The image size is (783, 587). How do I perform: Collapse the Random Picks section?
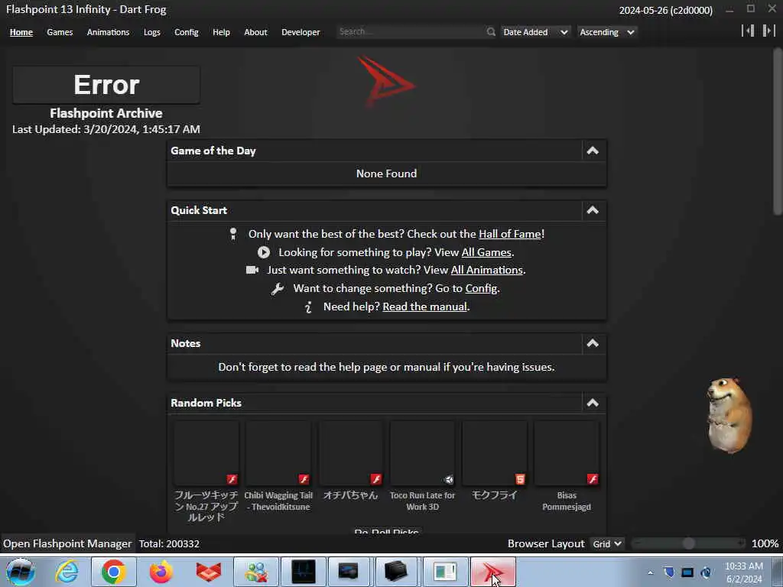click(x=593, y=403)
